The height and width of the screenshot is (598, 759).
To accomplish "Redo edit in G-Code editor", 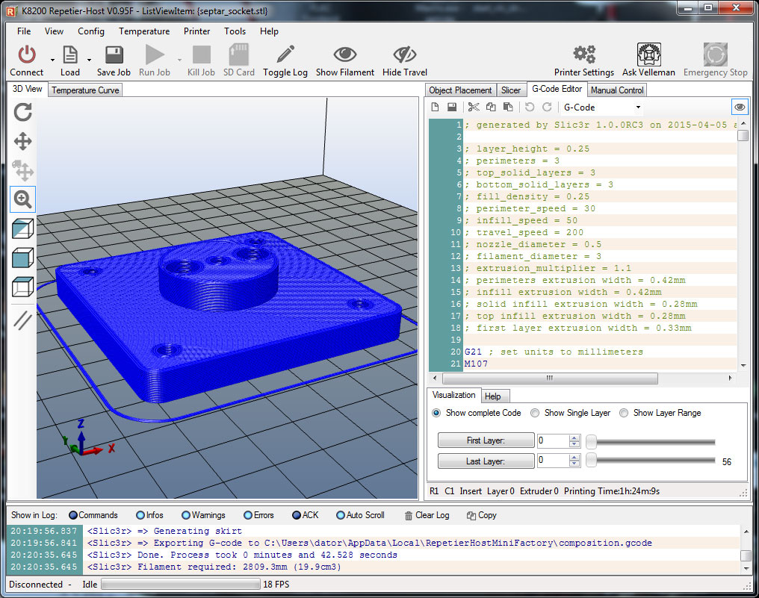I will point(547,107).
